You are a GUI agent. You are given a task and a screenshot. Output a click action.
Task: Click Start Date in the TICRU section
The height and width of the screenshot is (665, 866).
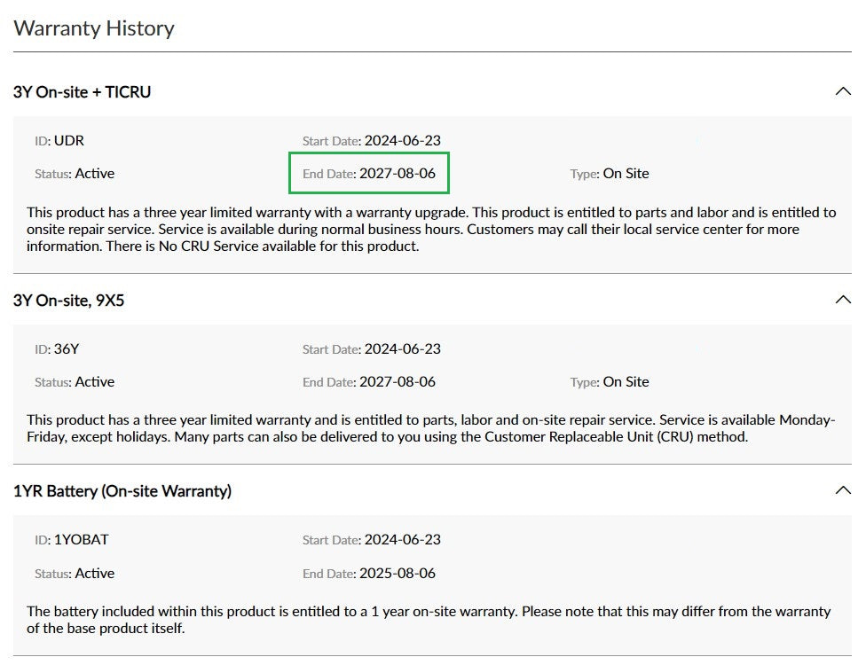(x=372, y=140)
